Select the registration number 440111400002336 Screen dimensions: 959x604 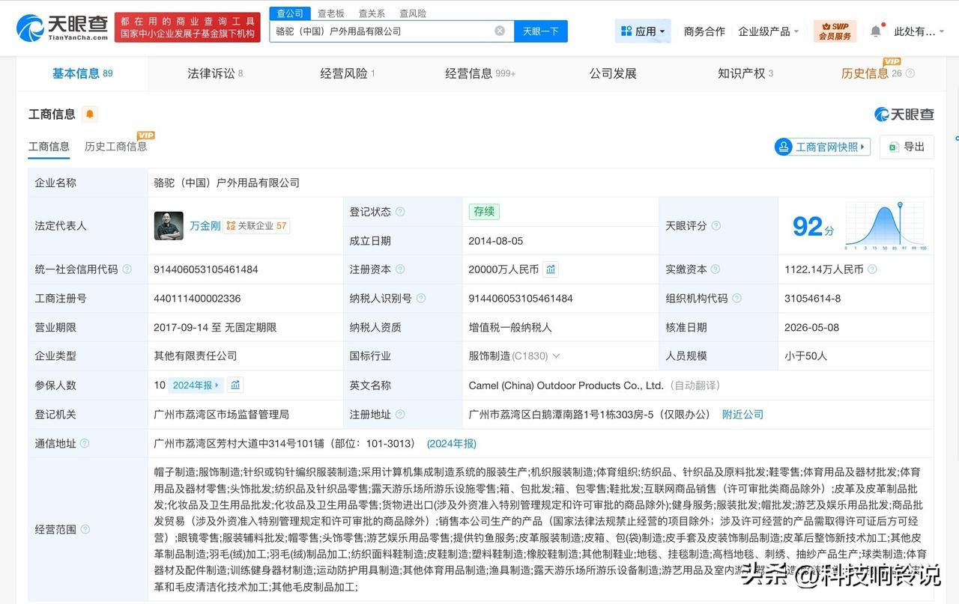[x=198, y=299]
